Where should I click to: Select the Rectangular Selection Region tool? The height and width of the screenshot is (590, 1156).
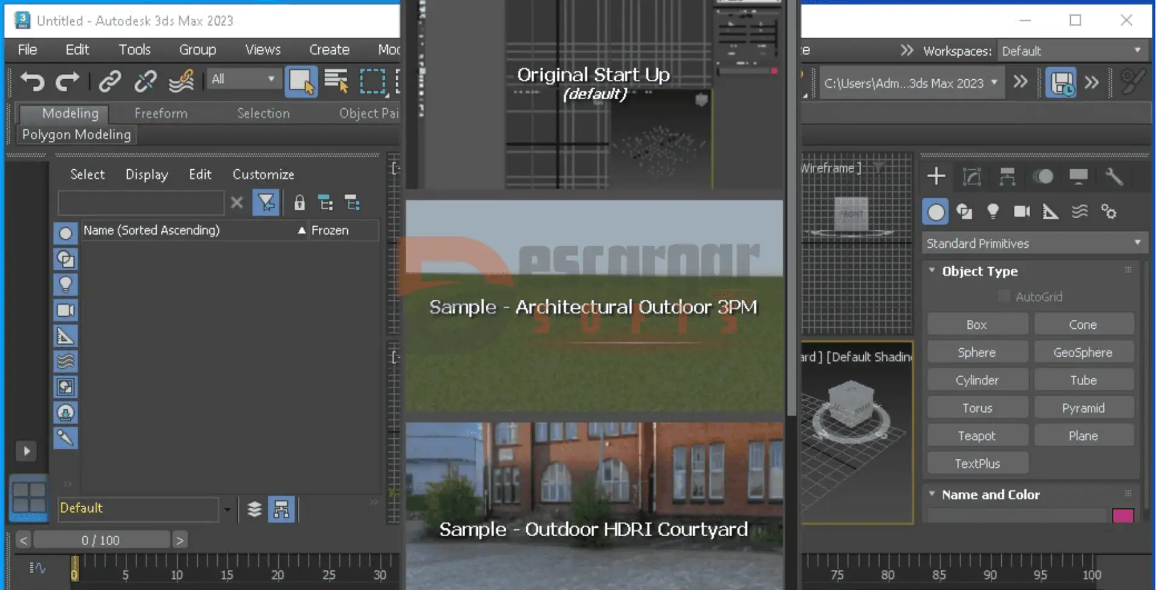click(x=372, y=80)
